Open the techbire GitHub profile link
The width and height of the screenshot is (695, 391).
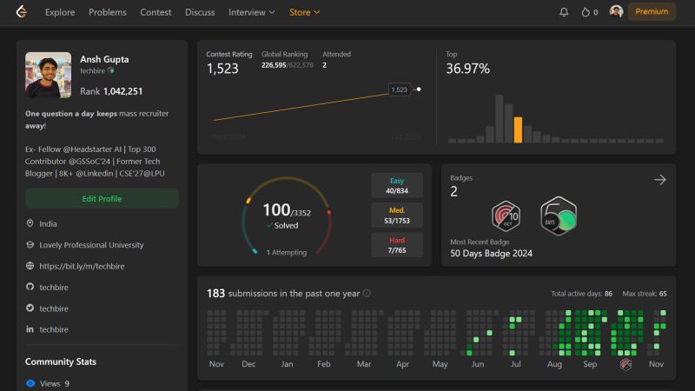point(54,288)
